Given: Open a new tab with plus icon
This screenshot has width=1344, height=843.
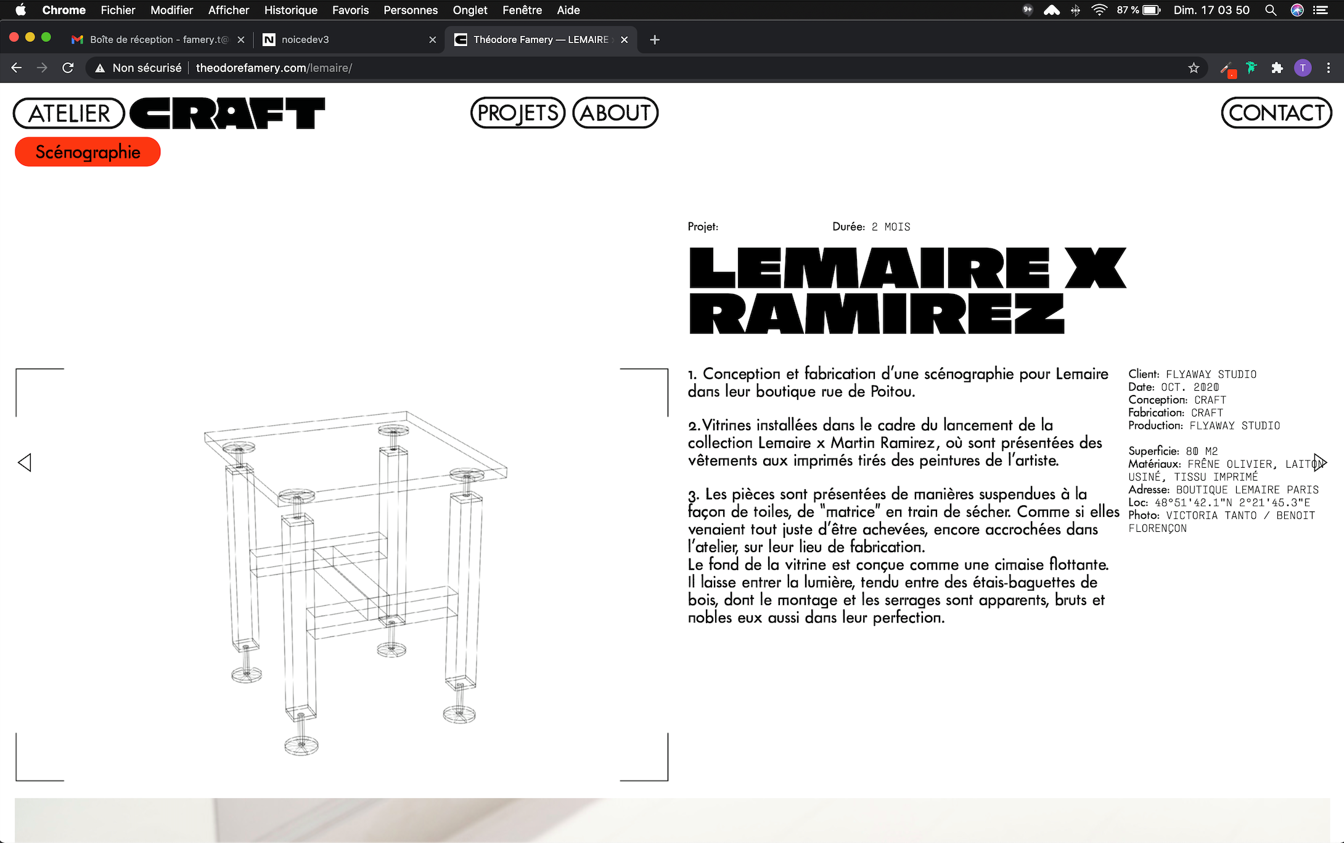Looking at the screenshot, I should [x=655, y=39].
